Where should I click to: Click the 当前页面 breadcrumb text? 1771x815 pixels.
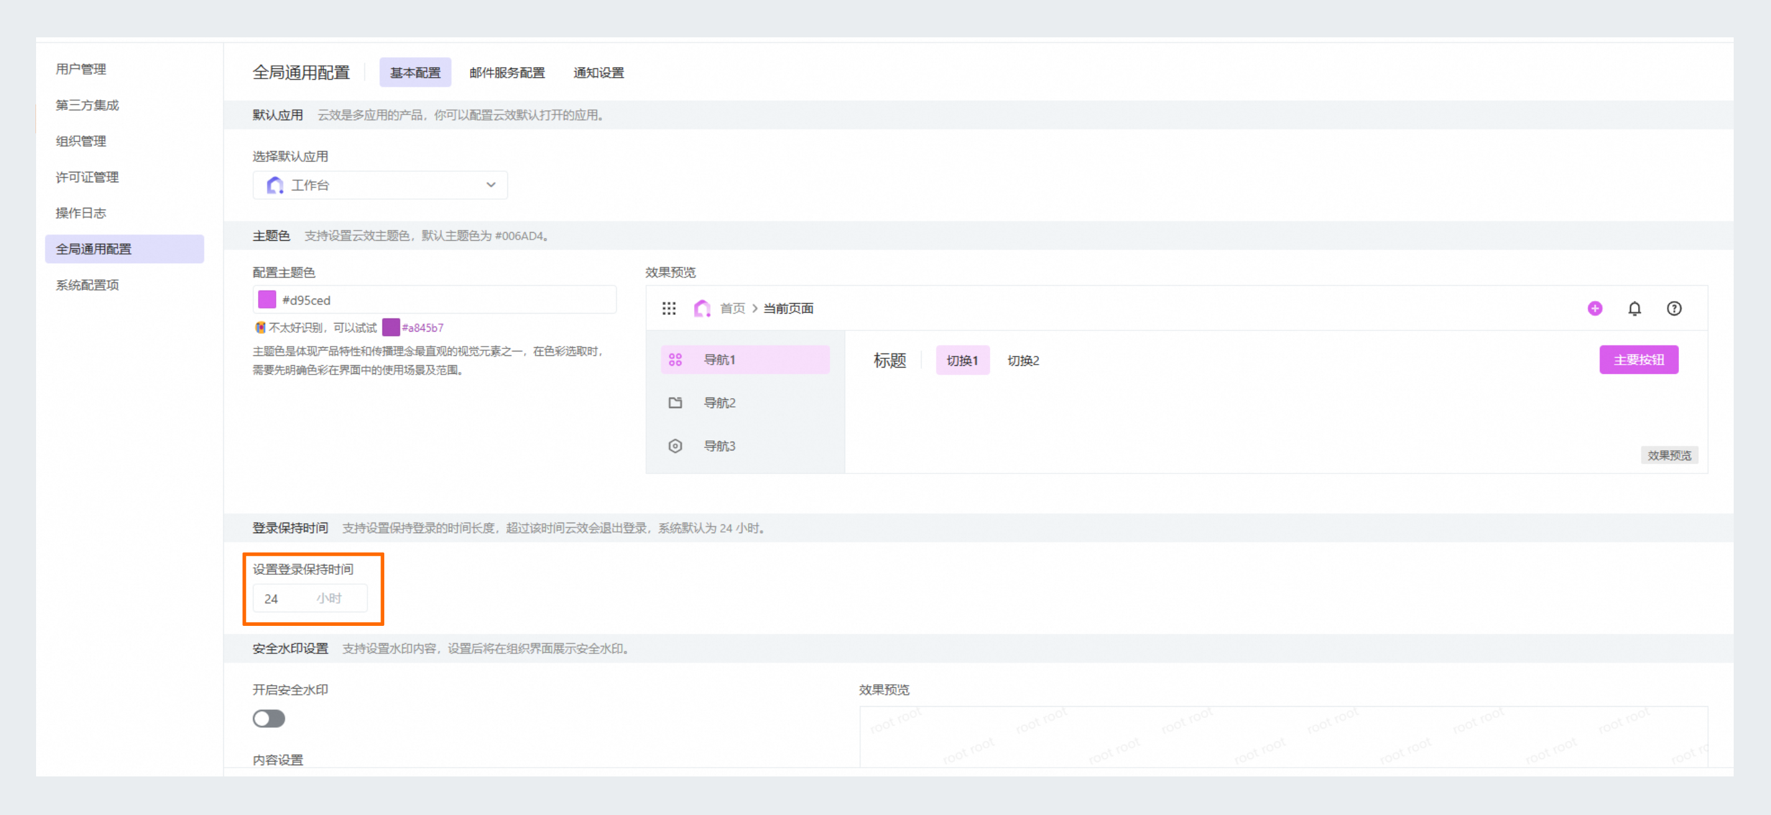(x=788, y=308)
